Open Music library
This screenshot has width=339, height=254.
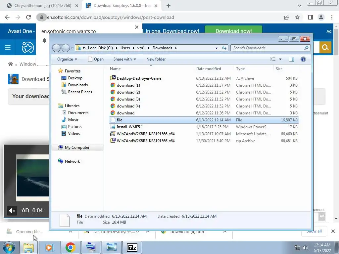tap(73, 120)
